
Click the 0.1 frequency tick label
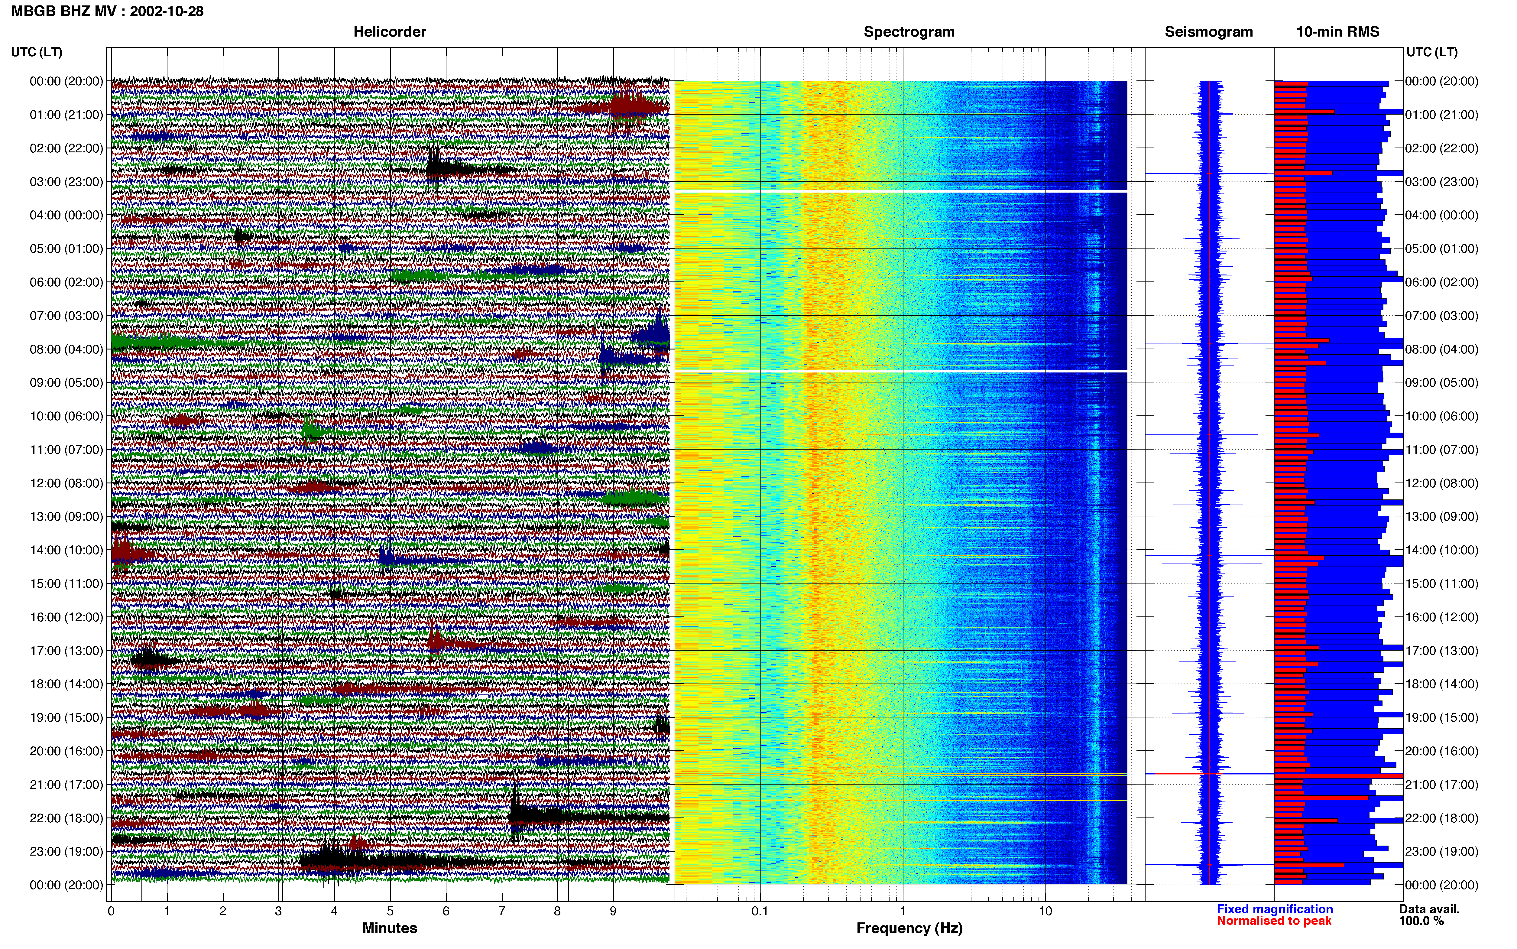pos(760,911)
